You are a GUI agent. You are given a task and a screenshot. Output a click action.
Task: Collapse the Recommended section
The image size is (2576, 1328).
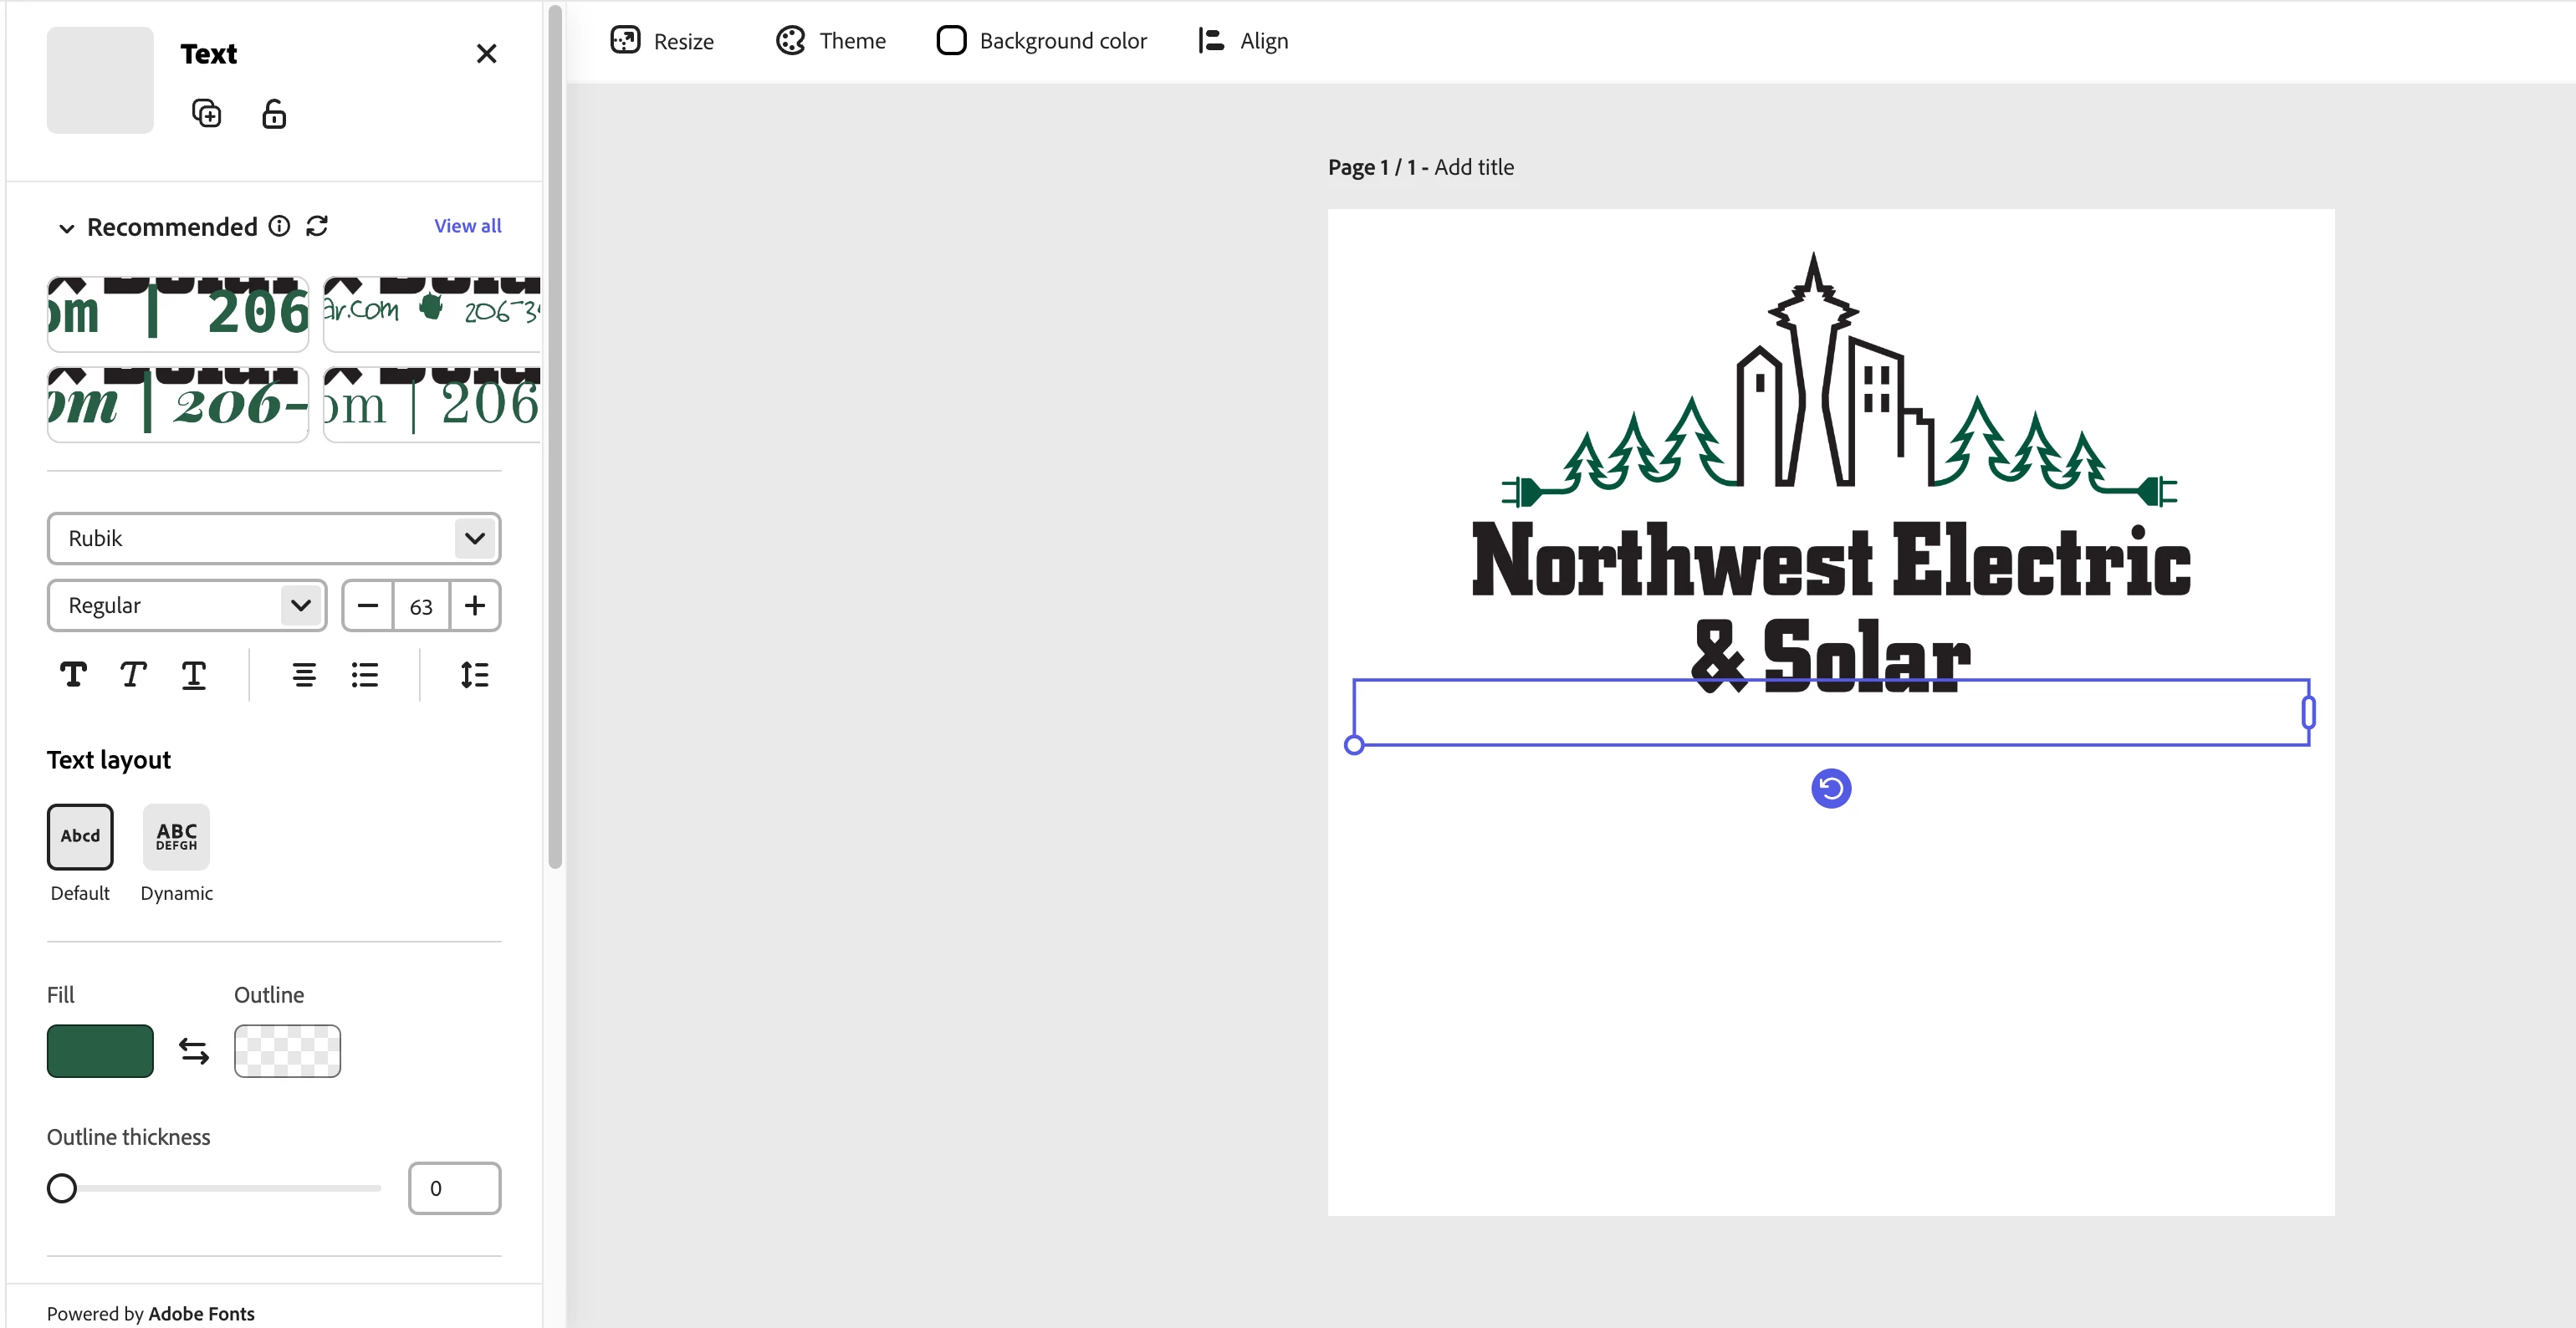[x=66, y=228]
